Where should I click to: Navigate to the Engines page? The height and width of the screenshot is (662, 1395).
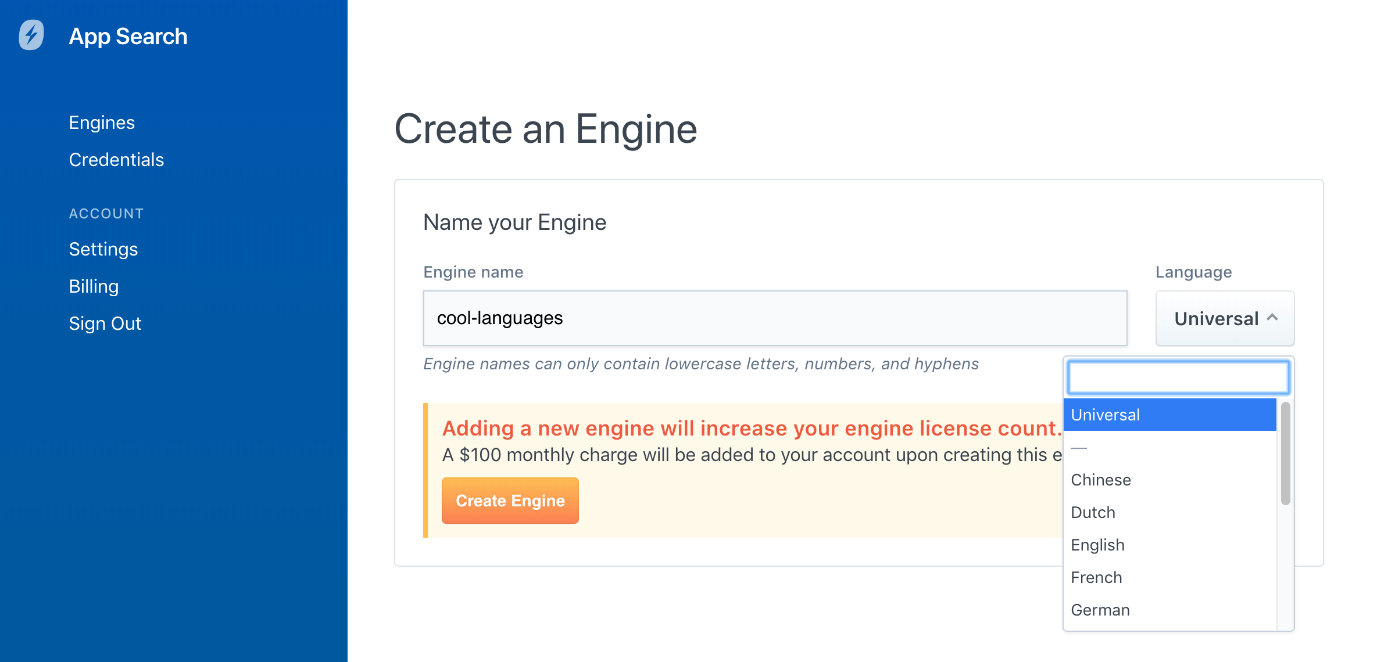click(102, 123)
